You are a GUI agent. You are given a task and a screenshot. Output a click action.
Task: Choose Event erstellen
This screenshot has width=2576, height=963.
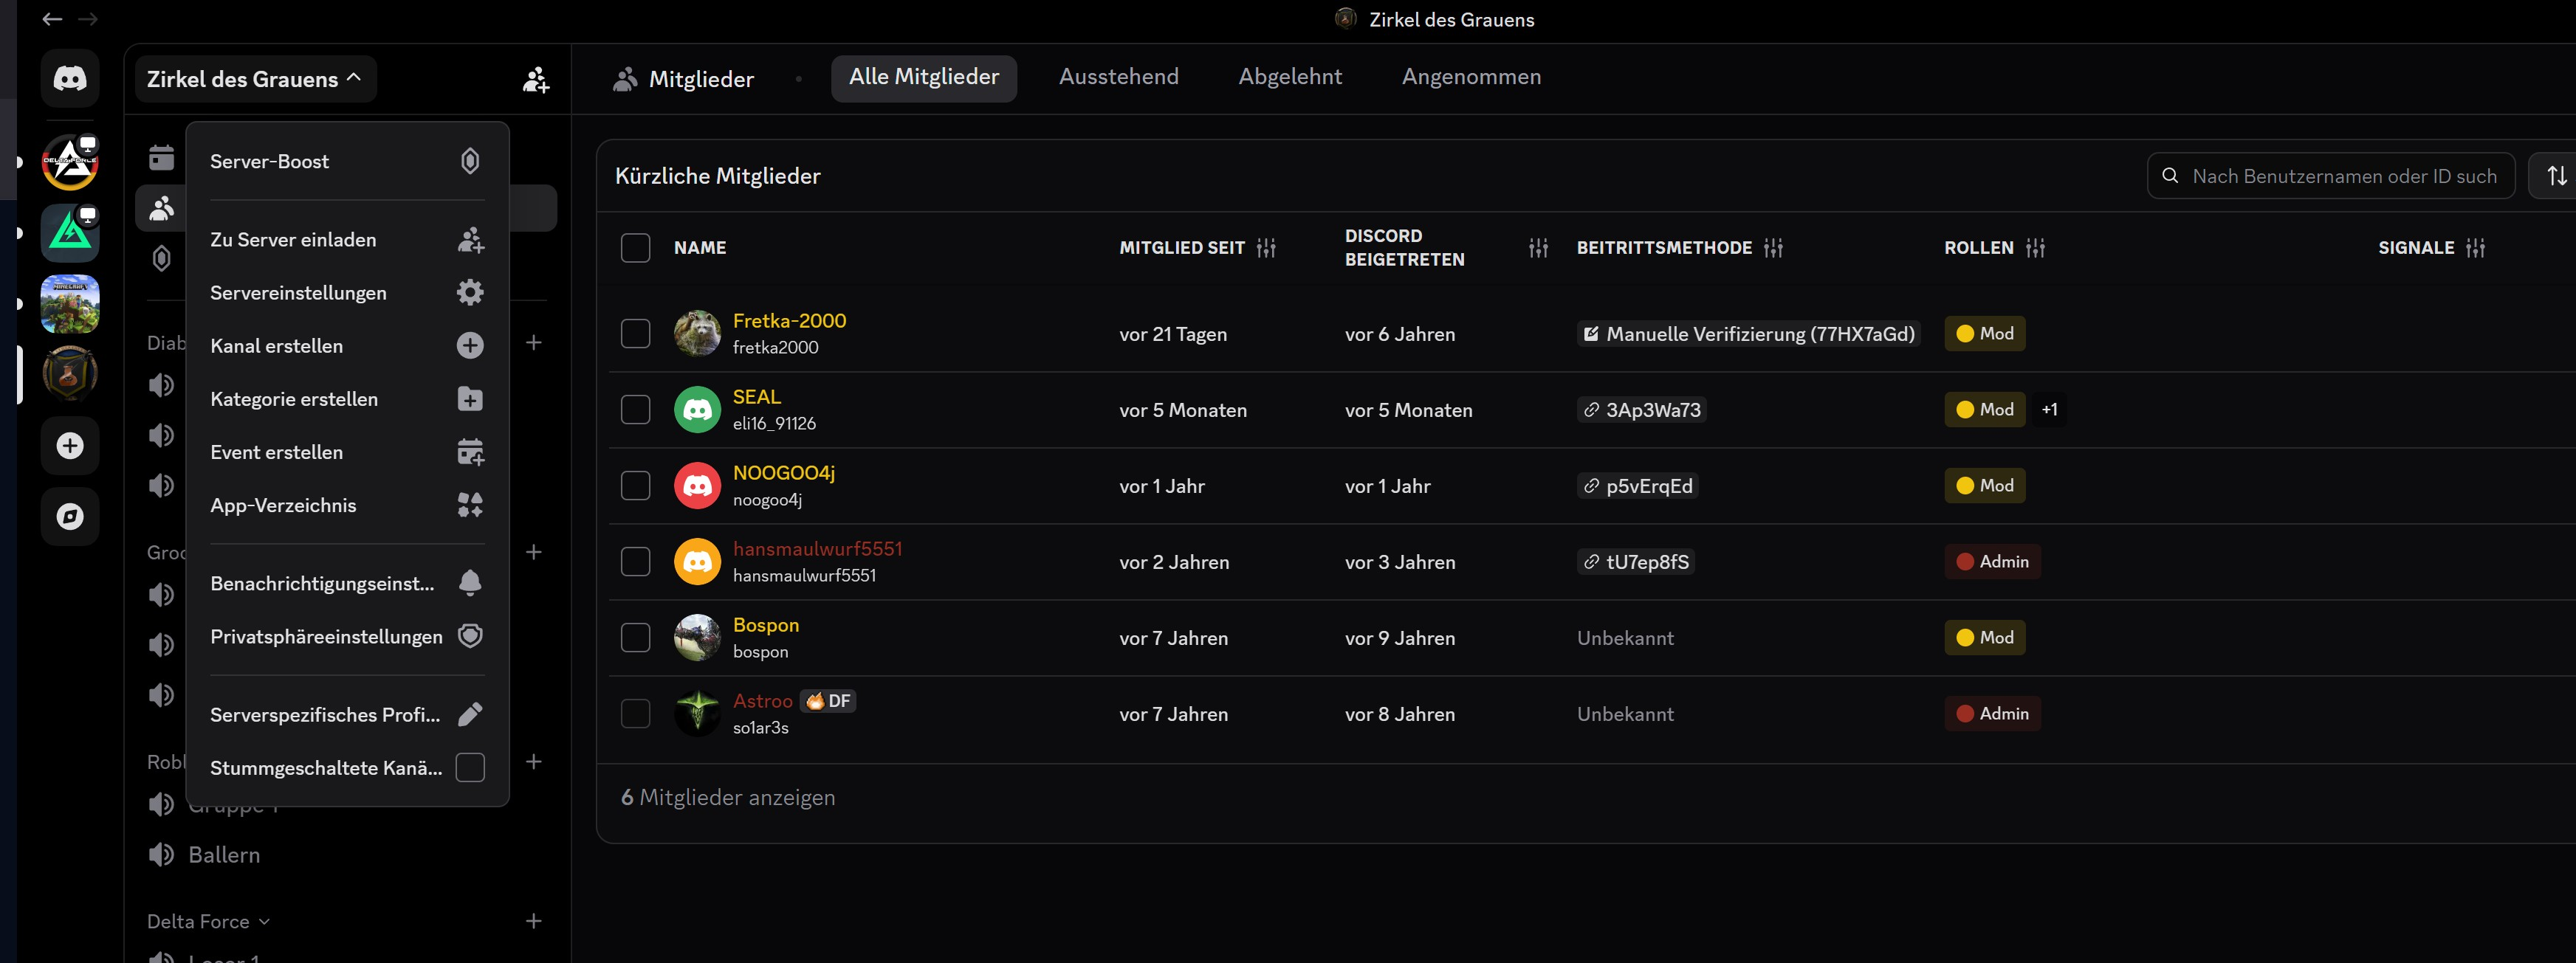point(347,452)
